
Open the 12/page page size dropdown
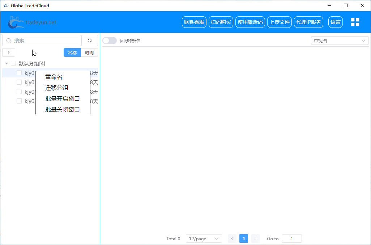(204, 238)
